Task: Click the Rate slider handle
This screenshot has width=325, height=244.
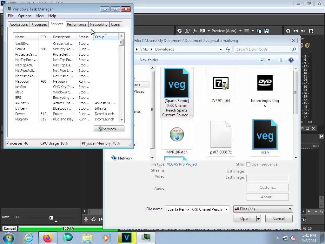Action: tap(51, 218)
